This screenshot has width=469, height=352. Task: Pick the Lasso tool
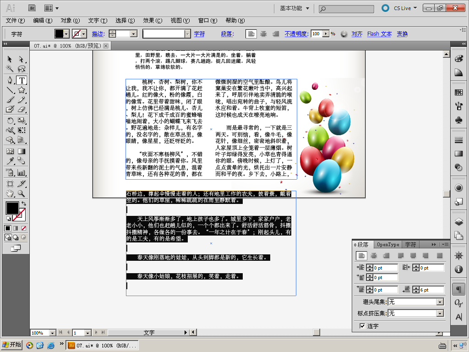[21, 69]
